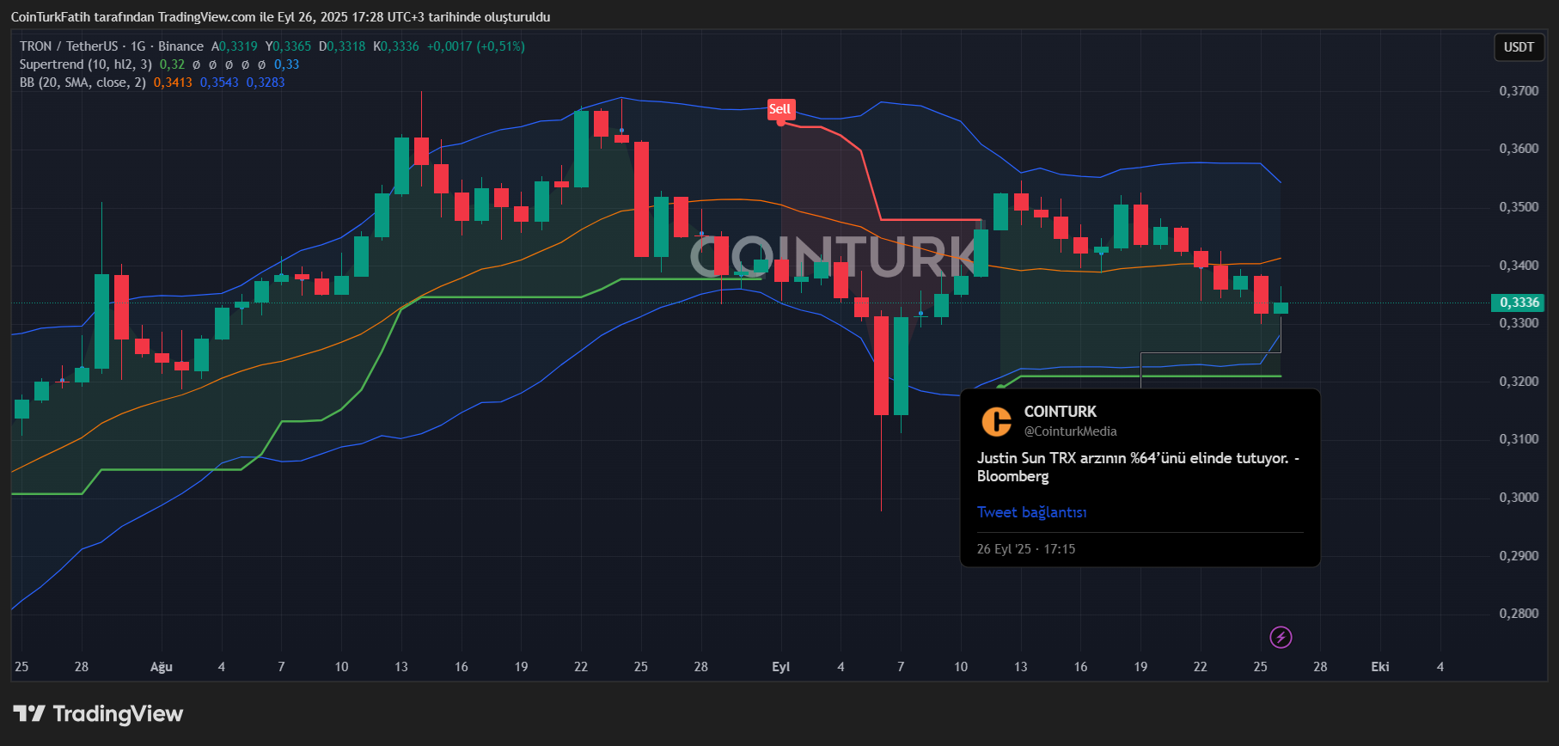
Task: Click the Justin Sun tweet headline text
Action: pos(1137,467)
